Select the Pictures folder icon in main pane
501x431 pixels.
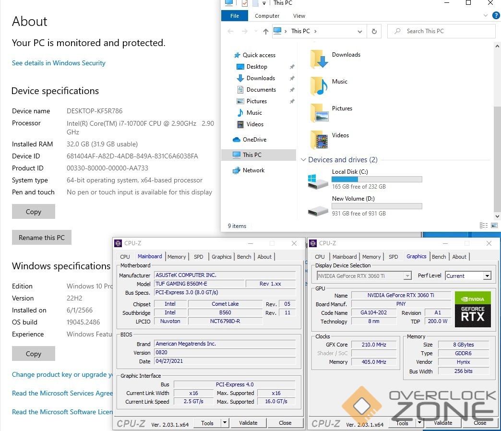(319, 113)
